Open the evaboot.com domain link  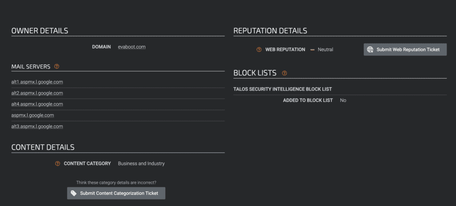pyautogui.click(x=132, y=47)
